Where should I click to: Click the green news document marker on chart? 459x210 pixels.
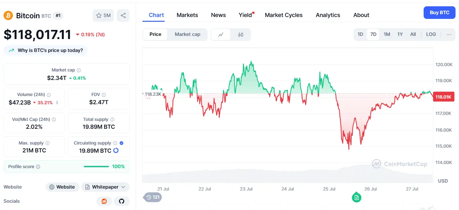[x=357, y=197]
